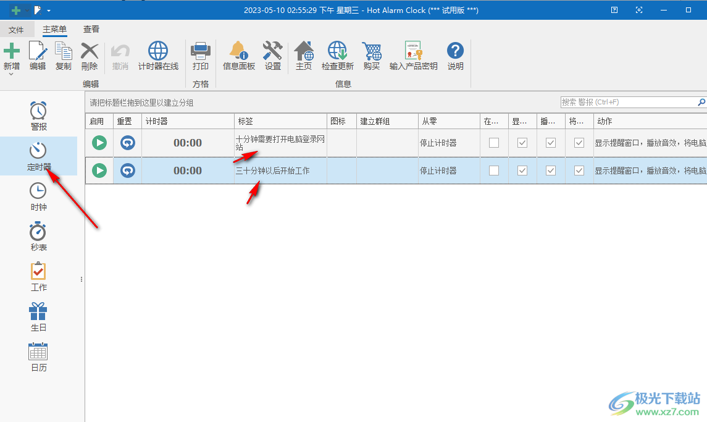Click 停止计时器 in the 十分钟需要打开电脑登录网站 row
707x422 pixels.
point(438,143)
